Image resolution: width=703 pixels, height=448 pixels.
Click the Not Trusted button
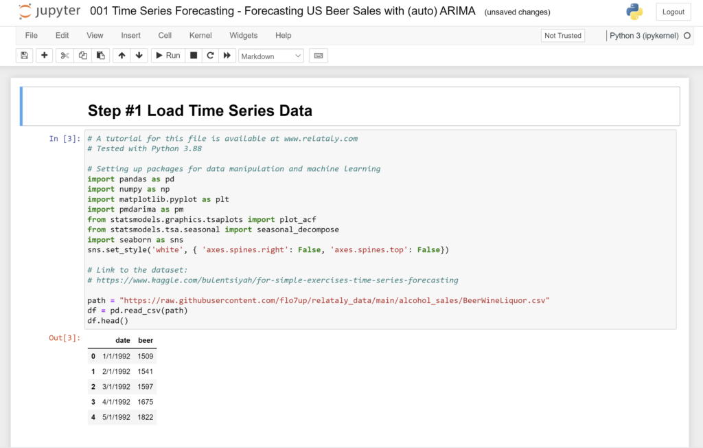pyautogui.click(x=562, y=36)
